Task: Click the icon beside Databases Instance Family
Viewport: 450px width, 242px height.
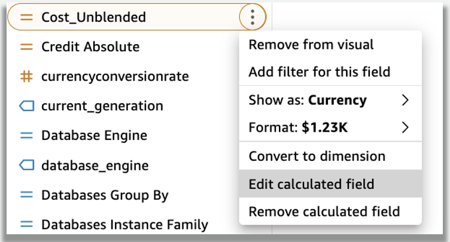Action: [x=26, y=224]
